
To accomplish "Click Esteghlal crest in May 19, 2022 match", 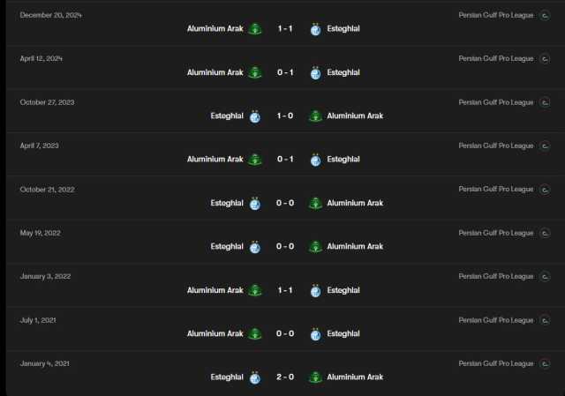I will (255, 247).
